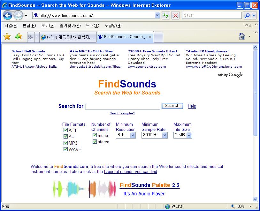Open the 즐겨찾기(A) menu
Image resolution: width=260 pixels, height=211 pixels.
coord(70,26)
